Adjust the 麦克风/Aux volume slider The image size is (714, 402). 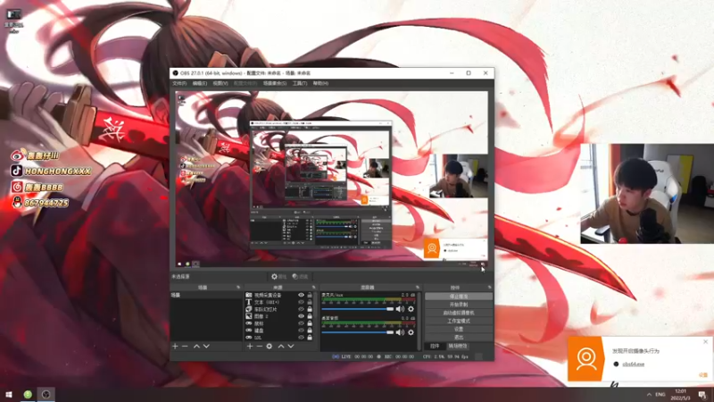[x=358, y=309]
